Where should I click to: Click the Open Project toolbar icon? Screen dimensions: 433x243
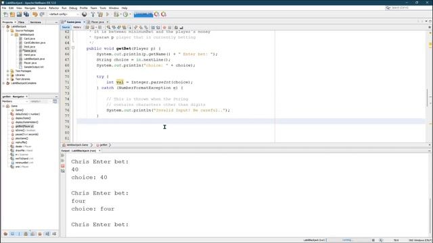pyautogui.click(x=20, y=14)
